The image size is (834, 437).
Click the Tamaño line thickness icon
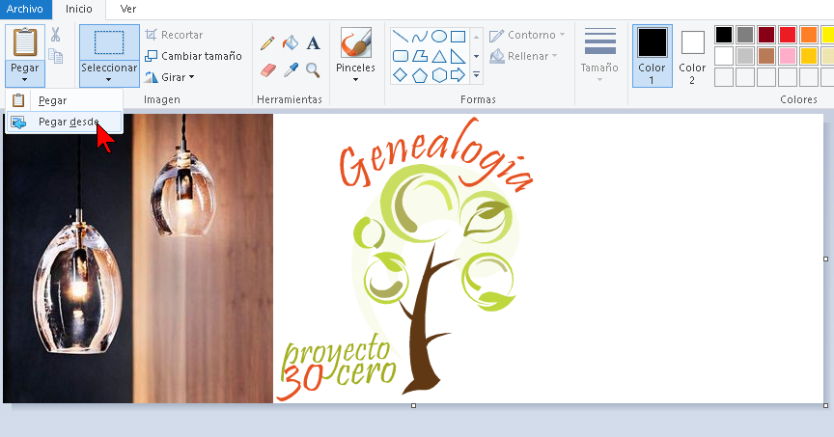600,41
